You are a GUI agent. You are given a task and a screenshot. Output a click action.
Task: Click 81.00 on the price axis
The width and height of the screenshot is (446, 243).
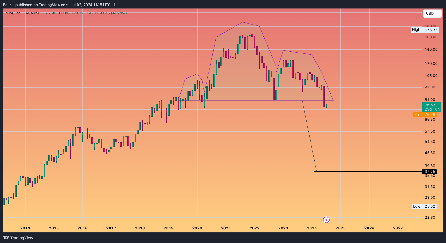coord(430,100)
